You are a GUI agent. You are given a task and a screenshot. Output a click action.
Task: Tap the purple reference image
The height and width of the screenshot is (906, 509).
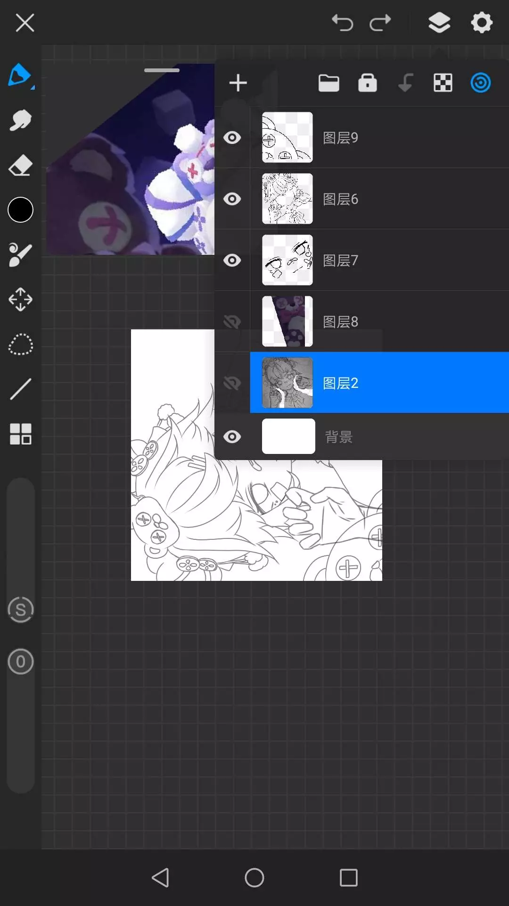[x=131, y=160]
